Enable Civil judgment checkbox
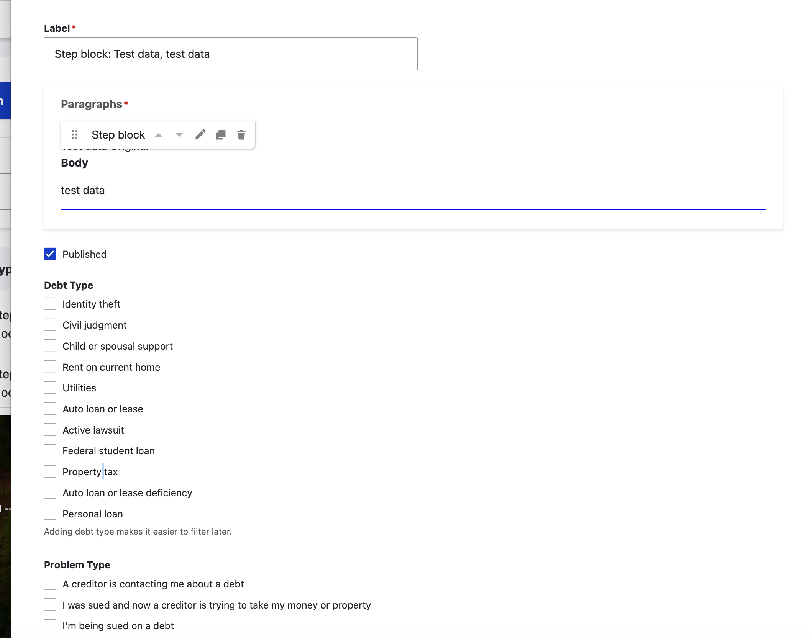Viewport: 810px width, 638px height. pyautogui.click(x=50, y=325)
